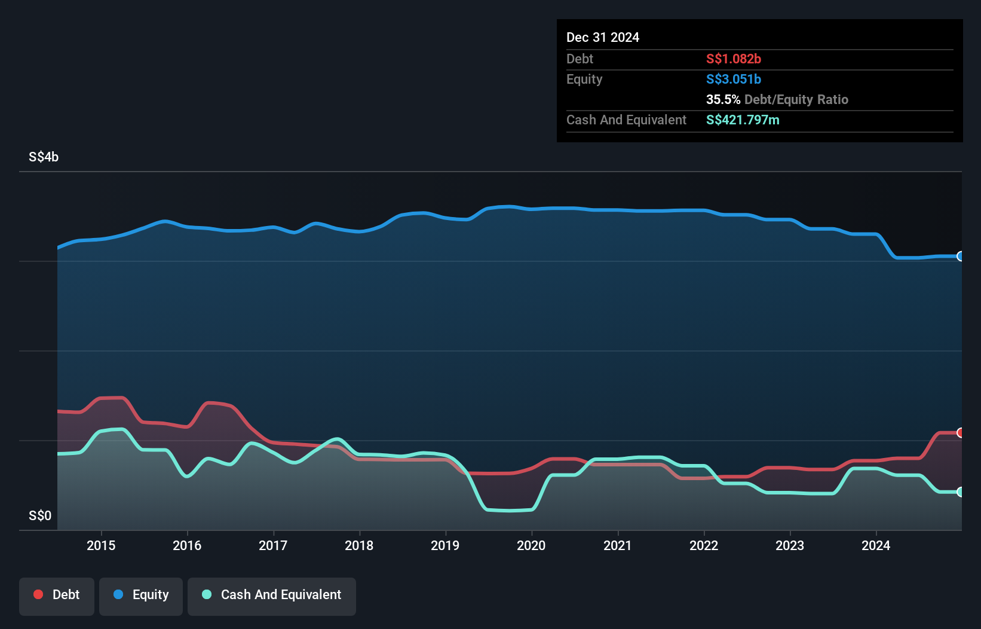Click the Dec 31 2024 tooltip date
Viewport: 981px width, 629px height.
pyautogui.click(x=603, y=37)
